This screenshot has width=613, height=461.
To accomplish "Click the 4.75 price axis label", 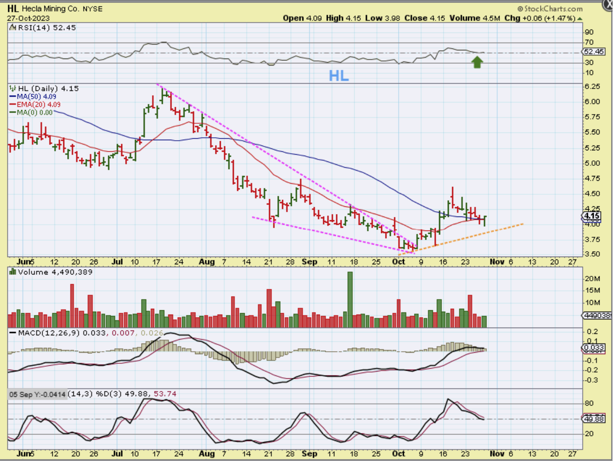I will click(x=592, y=178).
